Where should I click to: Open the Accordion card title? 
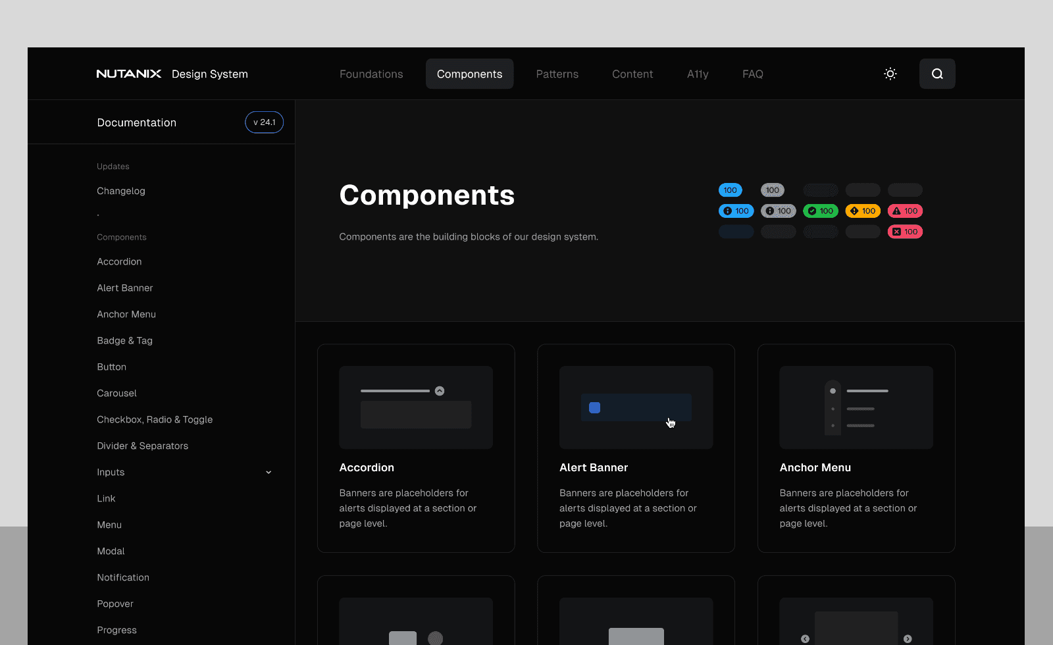367,467
